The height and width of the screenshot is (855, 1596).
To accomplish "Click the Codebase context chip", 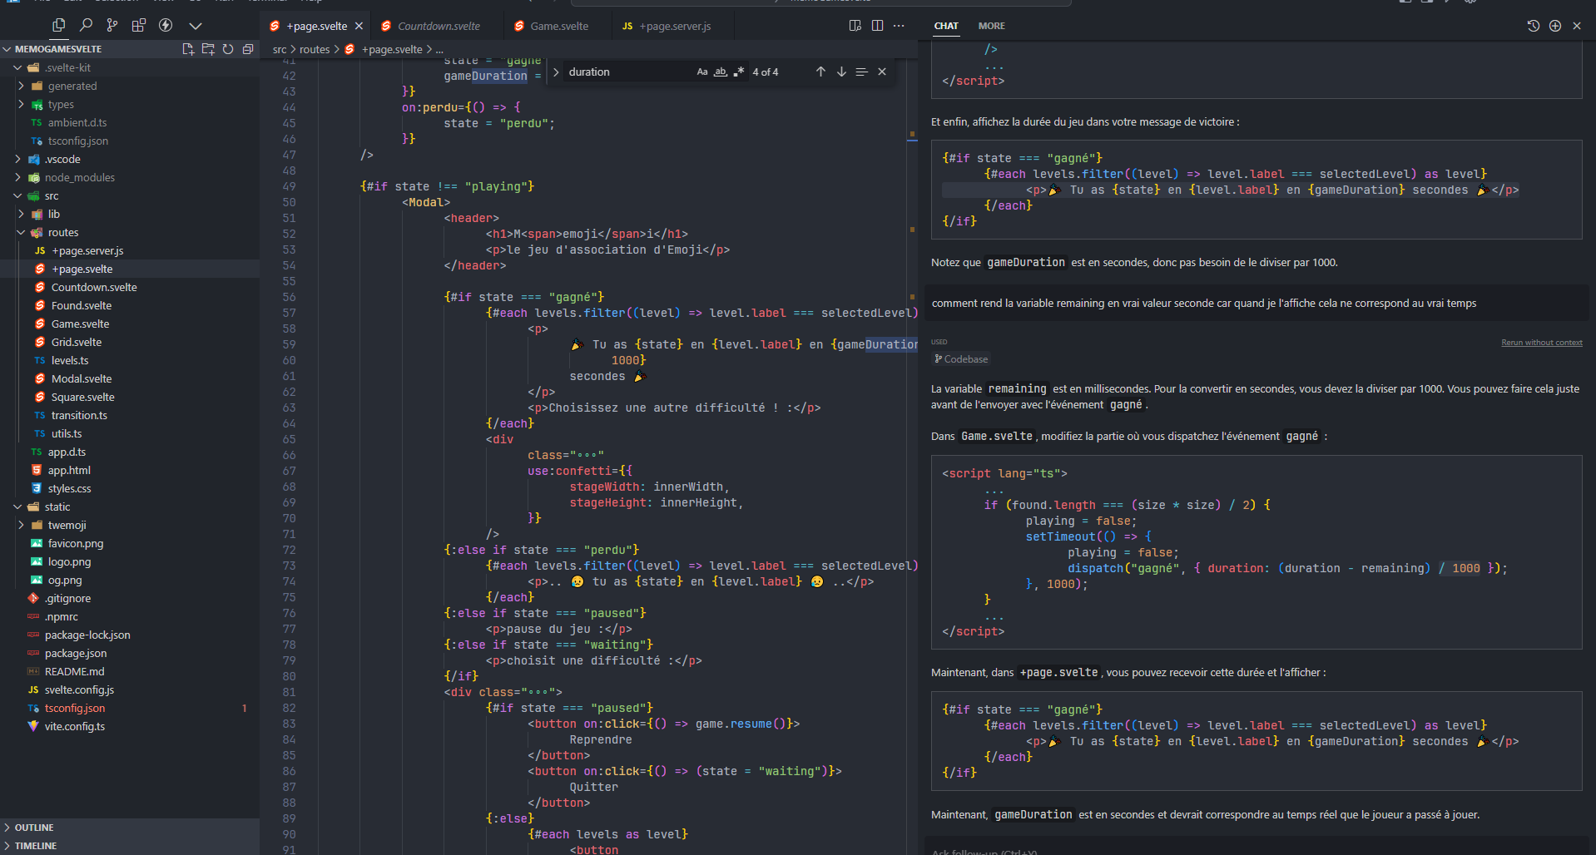I will pos(961,359).
